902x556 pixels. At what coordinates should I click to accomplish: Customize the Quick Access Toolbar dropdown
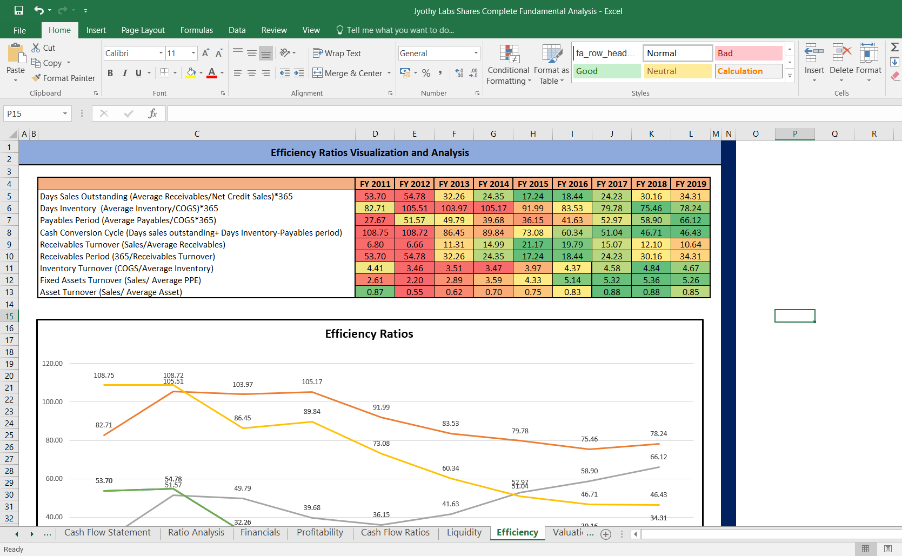pos(85,10)
